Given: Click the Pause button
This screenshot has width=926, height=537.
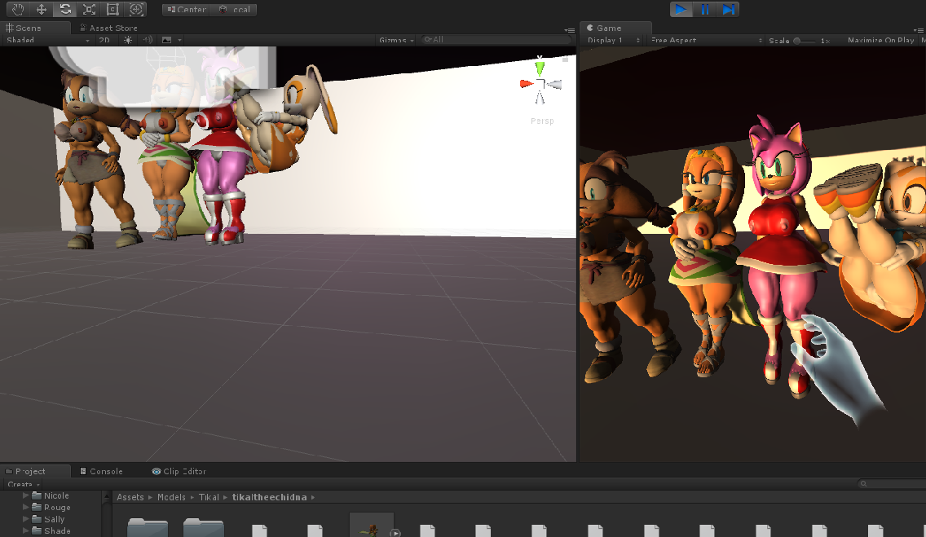Looking at the screenshot, I should point(704,9).
